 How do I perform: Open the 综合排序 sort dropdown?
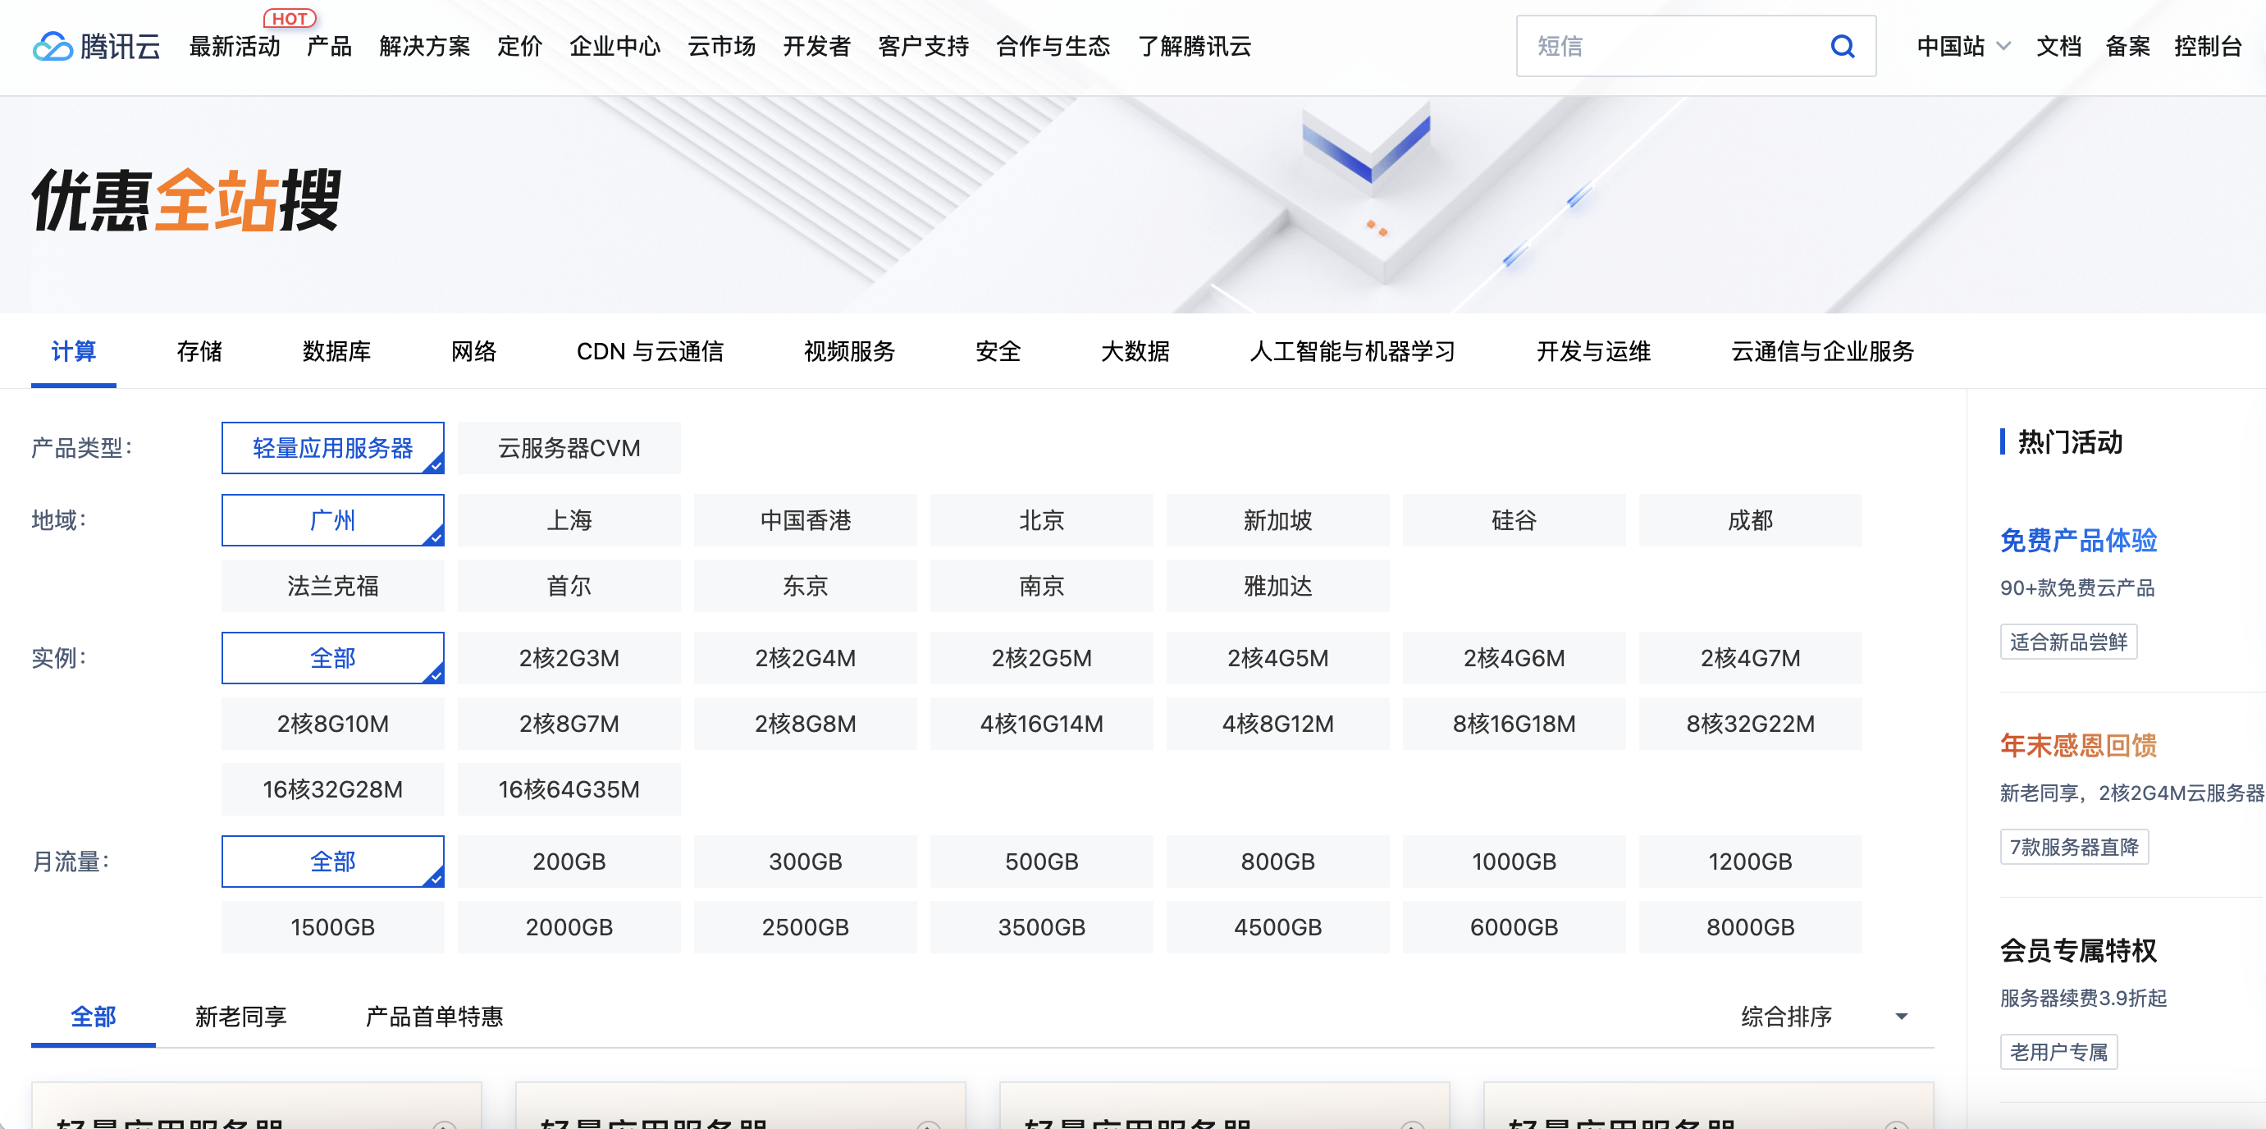pyautogui.click(x=1825, y=1017)
